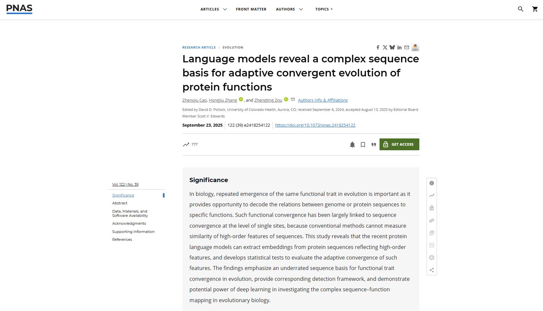Viewport: 543px width, 311px height.
Task: Bookmark this article
Action: click(363, 145)
